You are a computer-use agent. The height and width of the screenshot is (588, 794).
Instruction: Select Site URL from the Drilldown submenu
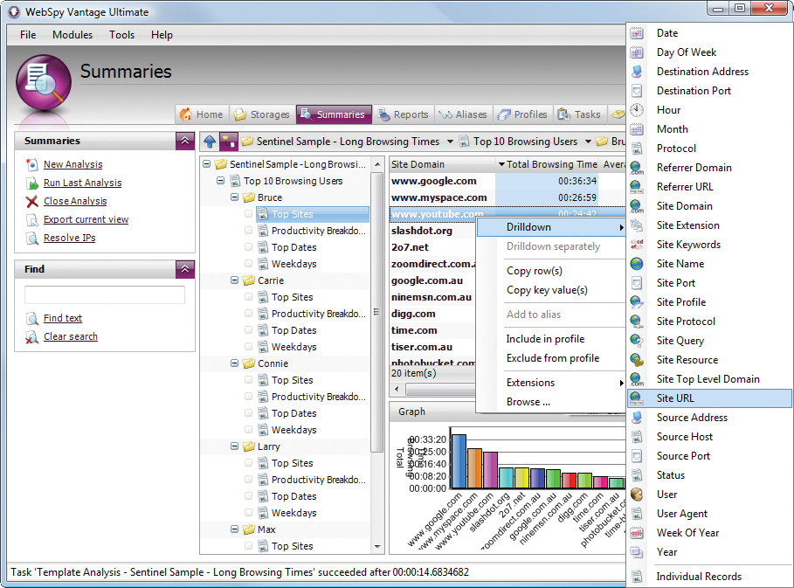tap(675, 398)
